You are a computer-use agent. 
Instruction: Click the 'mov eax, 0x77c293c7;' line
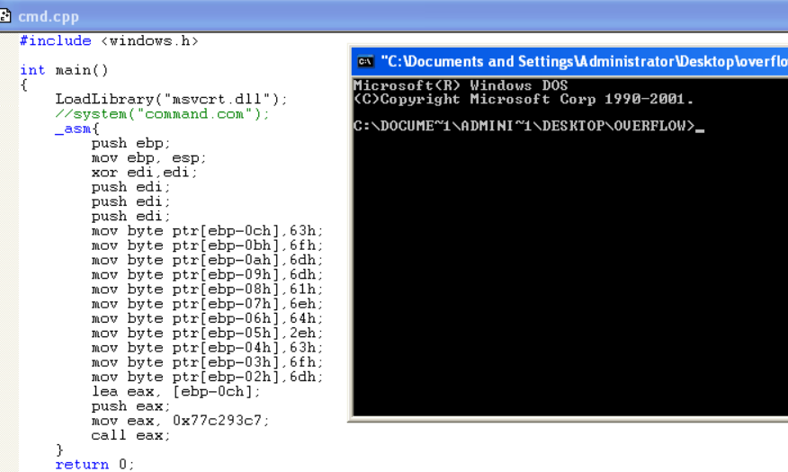click(x=181, y=420)
